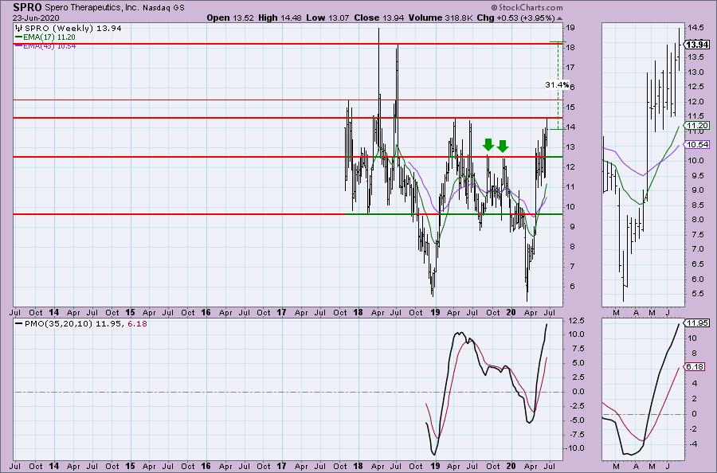Select the Close 13.94 header value
Viewport: 717px width, 473px height.
click(x=378, y=18)
